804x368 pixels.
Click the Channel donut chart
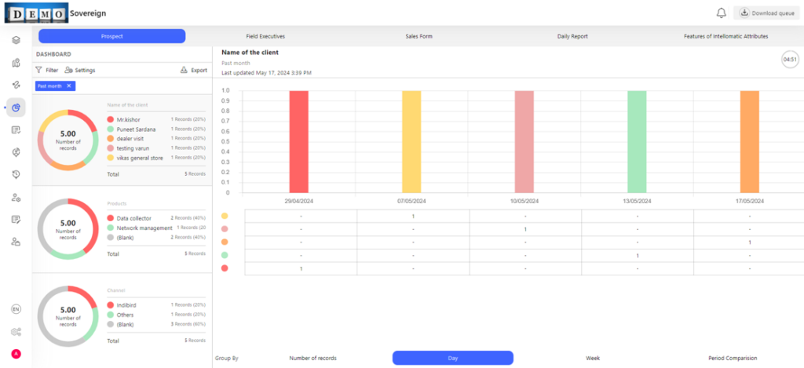68,316
